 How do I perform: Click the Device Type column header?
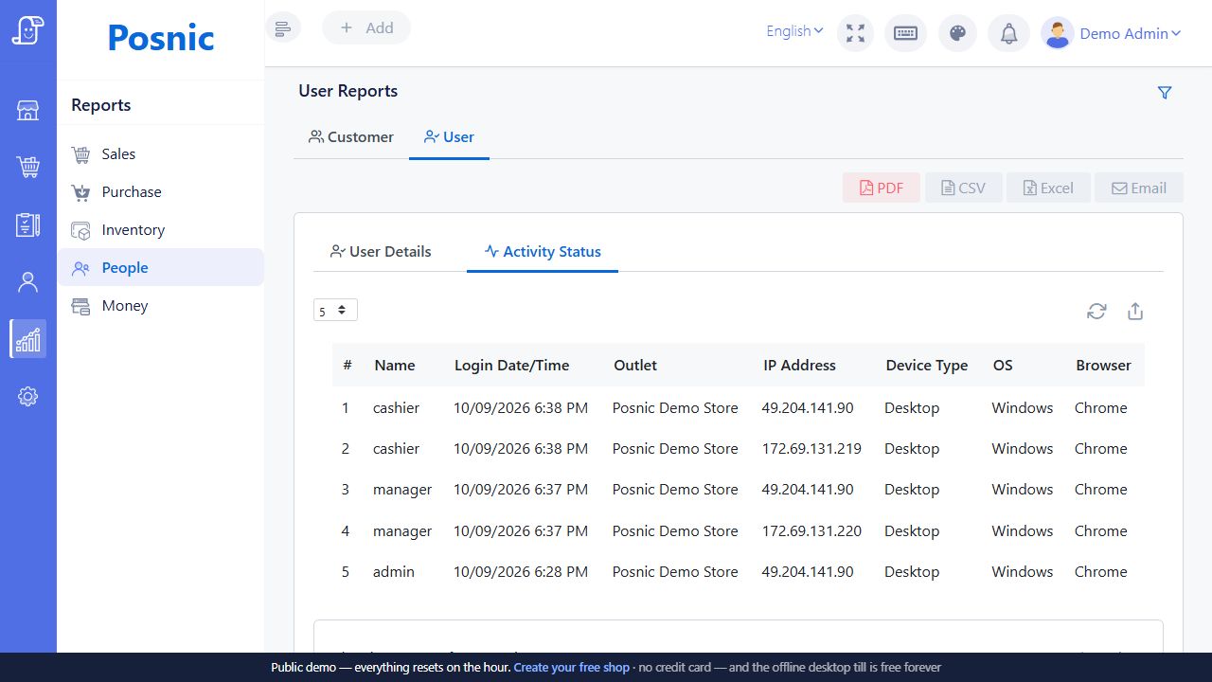(x=927, y=365)
